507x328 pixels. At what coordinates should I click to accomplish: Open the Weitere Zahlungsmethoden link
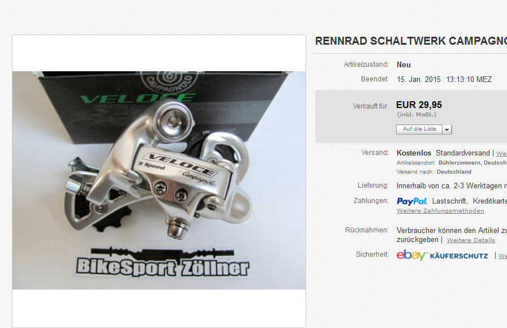click(440, 211)
